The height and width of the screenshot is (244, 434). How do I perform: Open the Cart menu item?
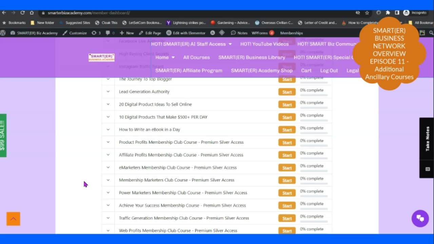(306, 70)
